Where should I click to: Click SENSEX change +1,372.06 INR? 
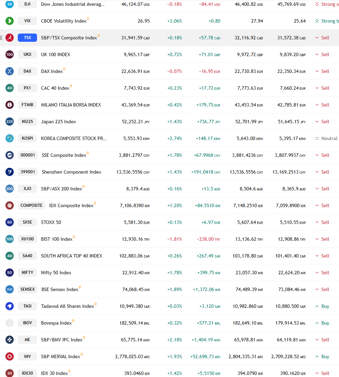click(x=207, y=289)
